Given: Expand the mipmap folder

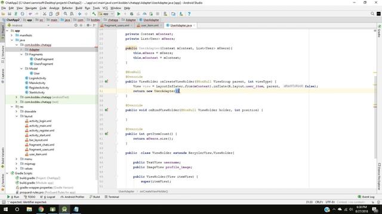Looking at the screenshot, I should [17, 164].
